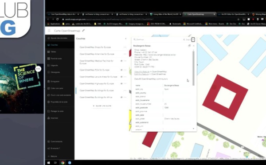This screenshot has height=165, width=266.
Task: Close the Couches panel
Action: click(126, 39)
